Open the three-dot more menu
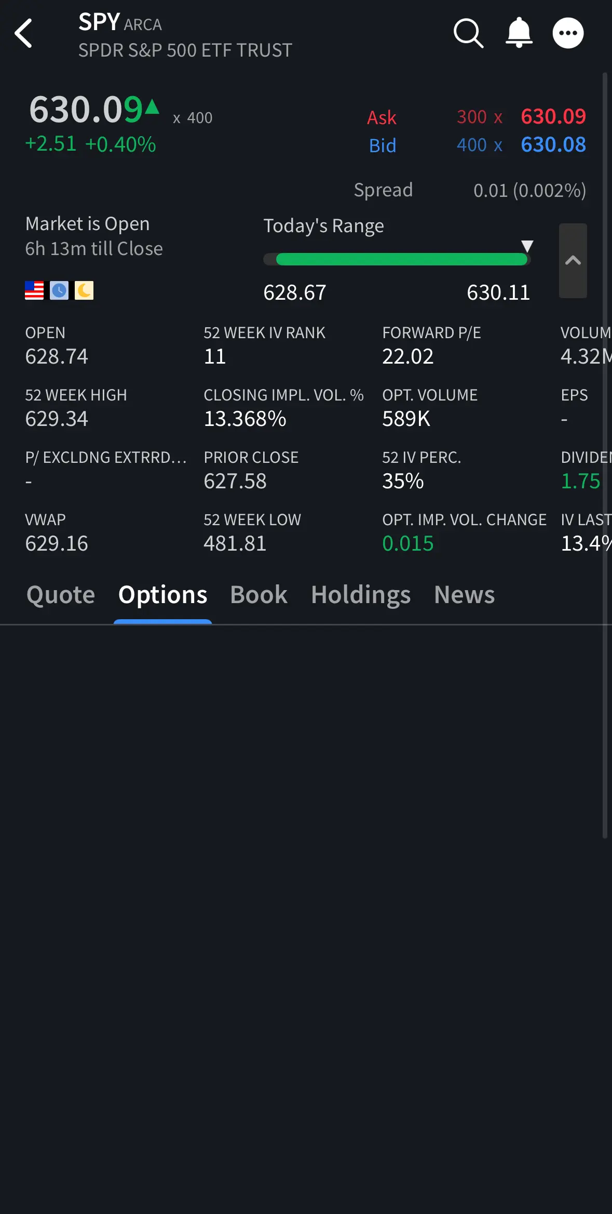Image resolution: width=612 pixels, height=1214 pixels. [x=568, y=33]
